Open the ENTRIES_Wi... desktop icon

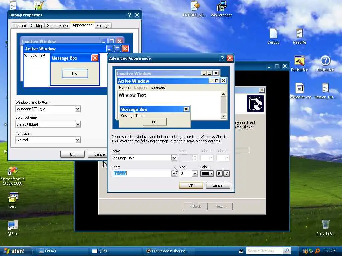[x=195, y=9]
